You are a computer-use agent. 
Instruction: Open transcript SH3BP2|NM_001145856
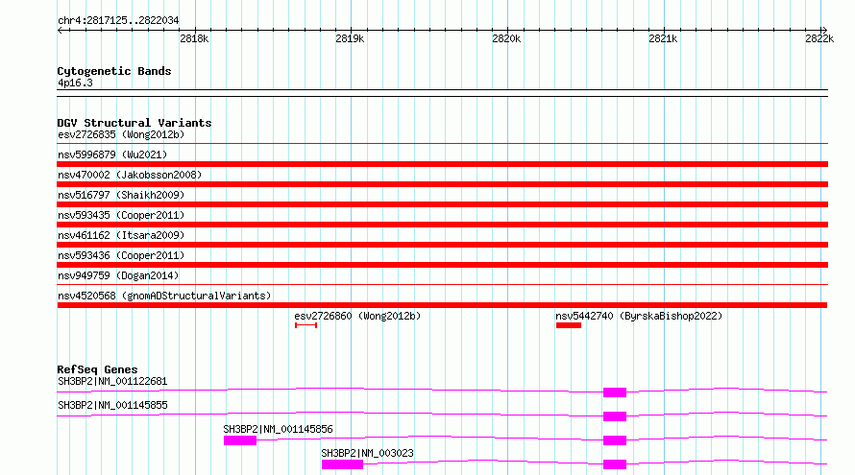coord(278,429)
